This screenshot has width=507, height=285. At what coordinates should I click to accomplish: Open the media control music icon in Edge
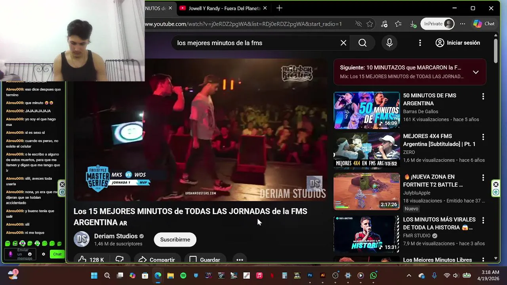[x=384, y=24]
